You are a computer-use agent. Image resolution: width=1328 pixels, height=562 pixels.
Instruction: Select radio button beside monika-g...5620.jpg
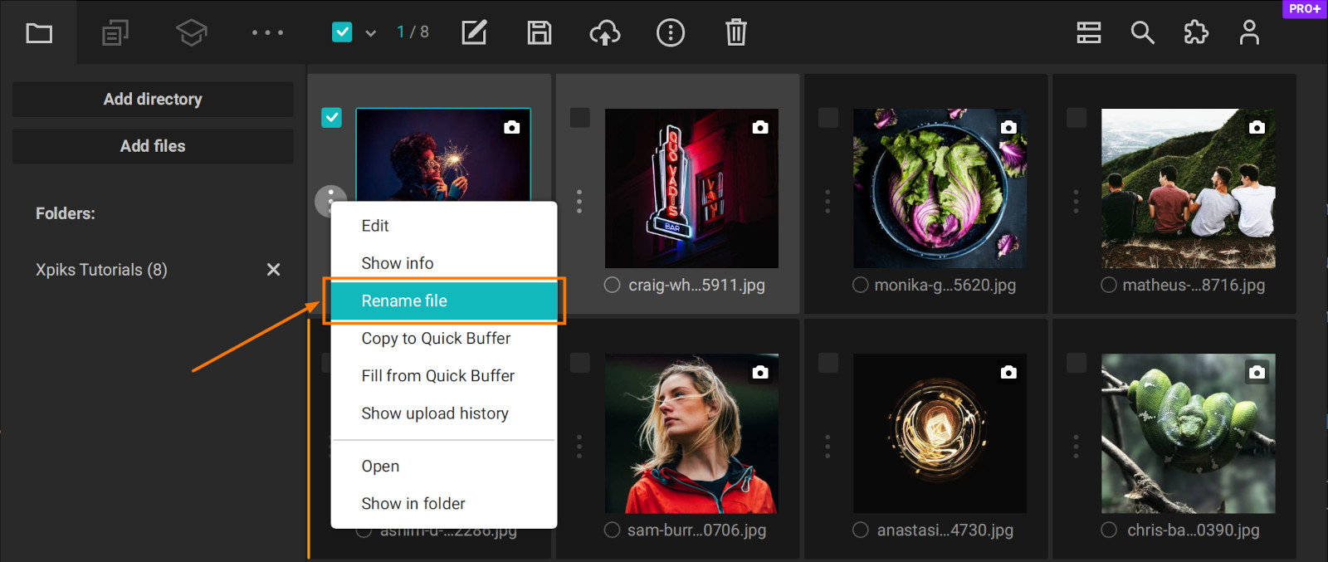861,286
